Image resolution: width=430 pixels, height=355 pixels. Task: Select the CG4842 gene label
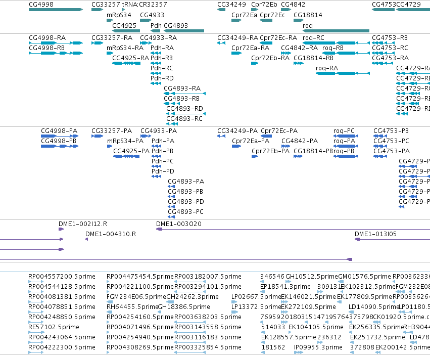click(x=293, y=5)
